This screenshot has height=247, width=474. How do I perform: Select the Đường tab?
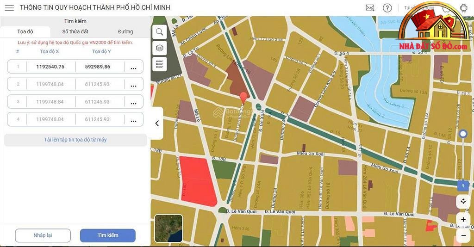coord(125,31)
